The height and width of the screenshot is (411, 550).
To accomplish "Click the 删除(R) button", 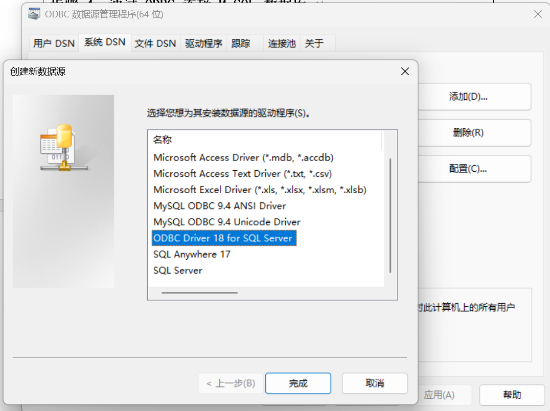I will tap(474, 132).
